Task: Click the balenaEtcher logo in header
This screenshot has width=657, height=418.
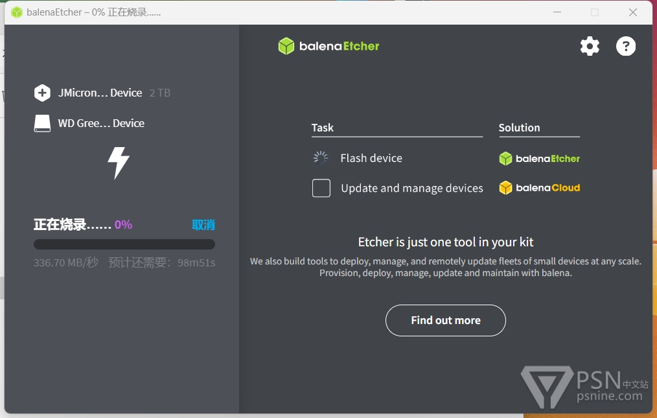Action: pos(328,46)
